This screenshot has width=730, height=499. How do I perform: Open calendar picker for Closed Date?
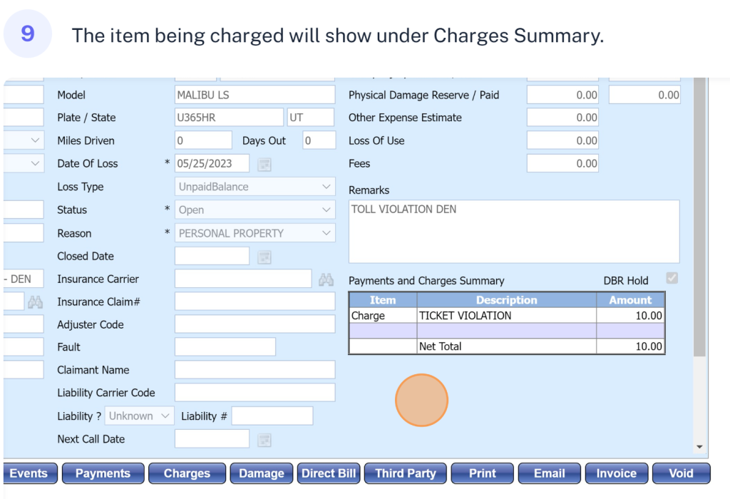point(264,257)
